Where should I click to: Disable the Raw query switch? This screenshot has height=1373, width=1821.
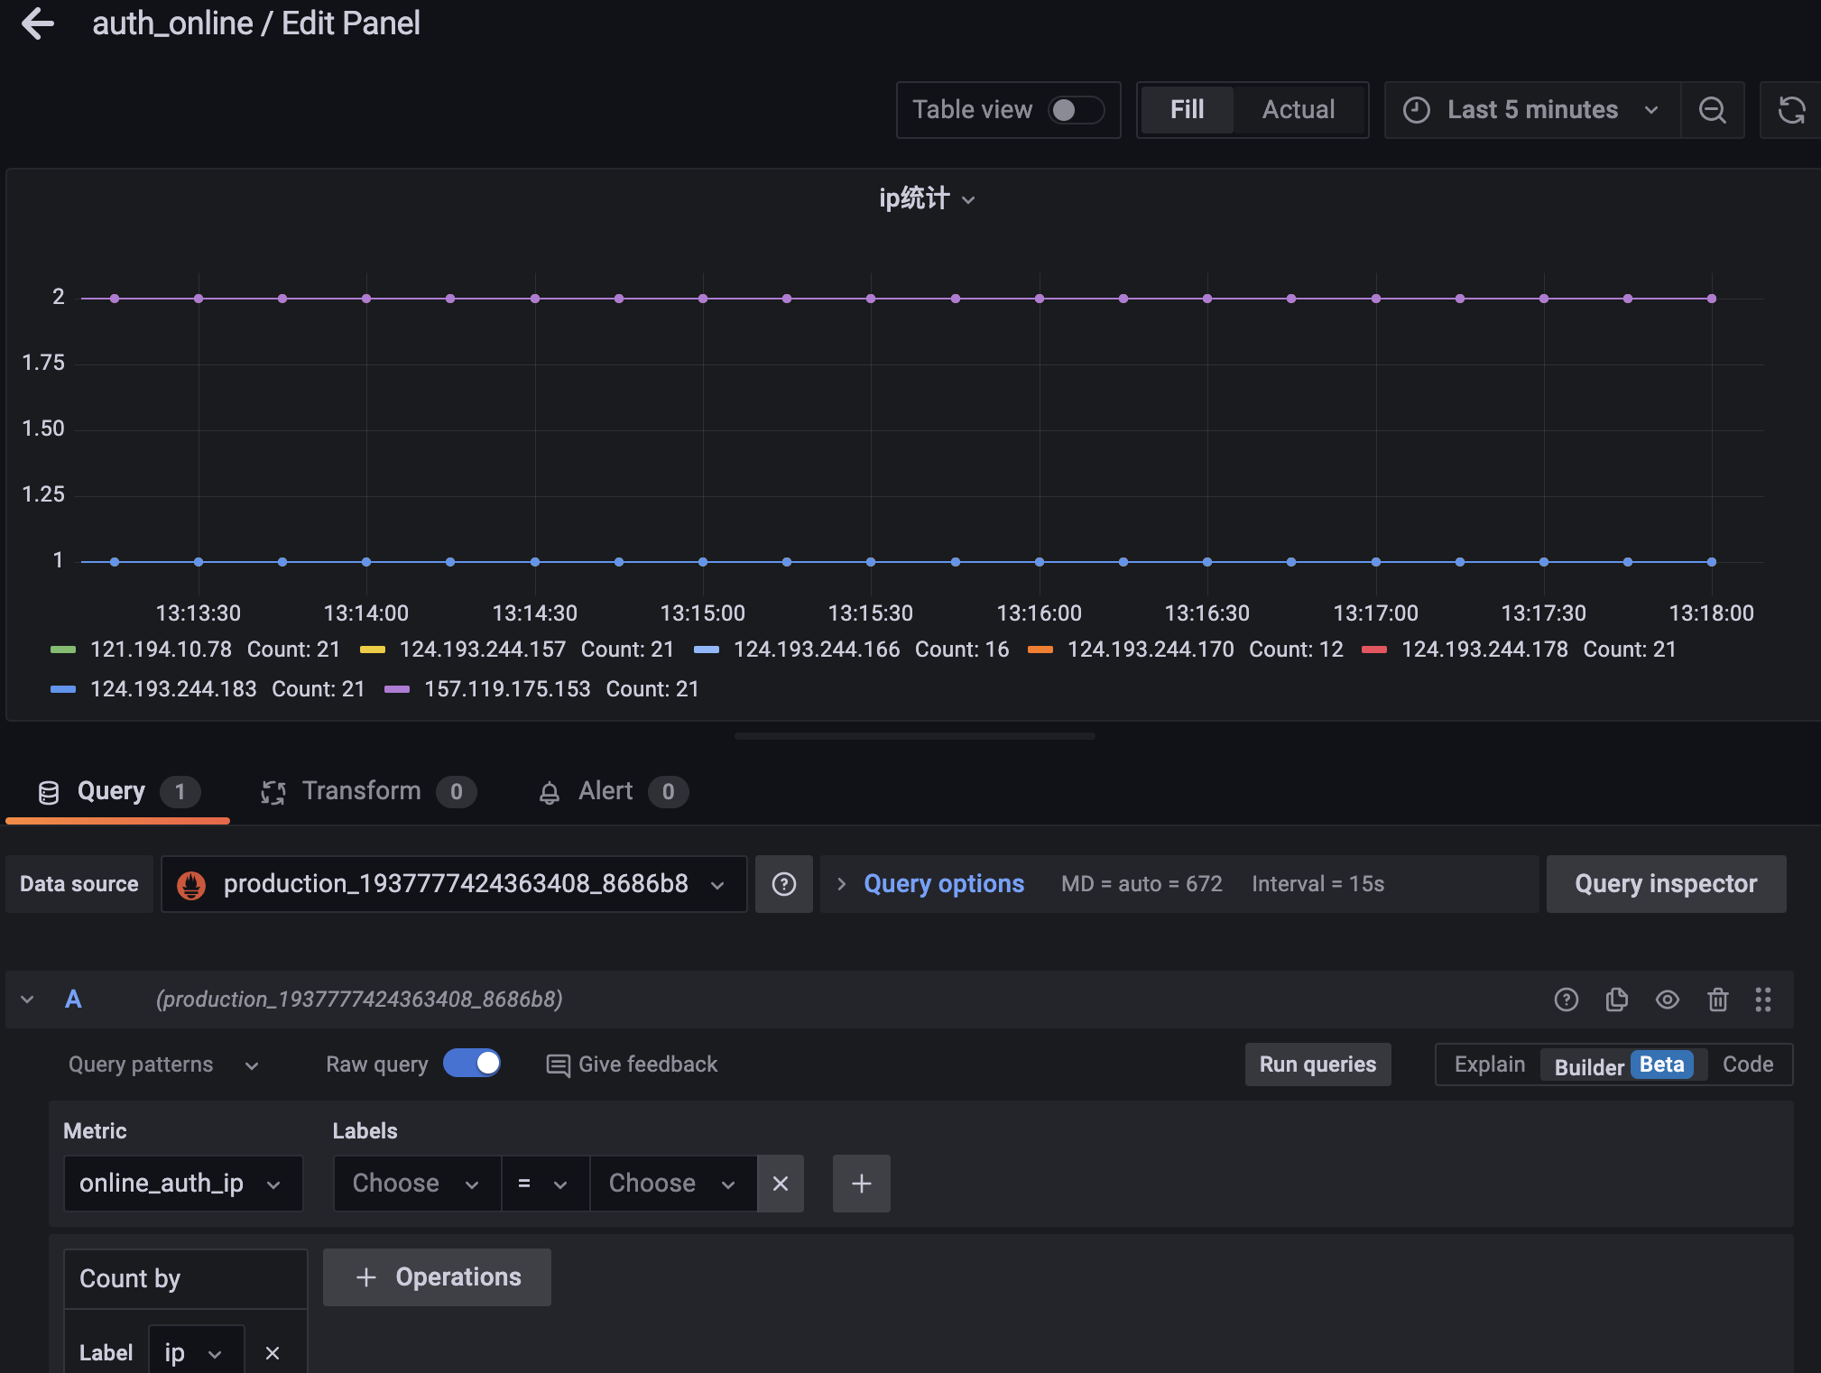[472, 1064]
